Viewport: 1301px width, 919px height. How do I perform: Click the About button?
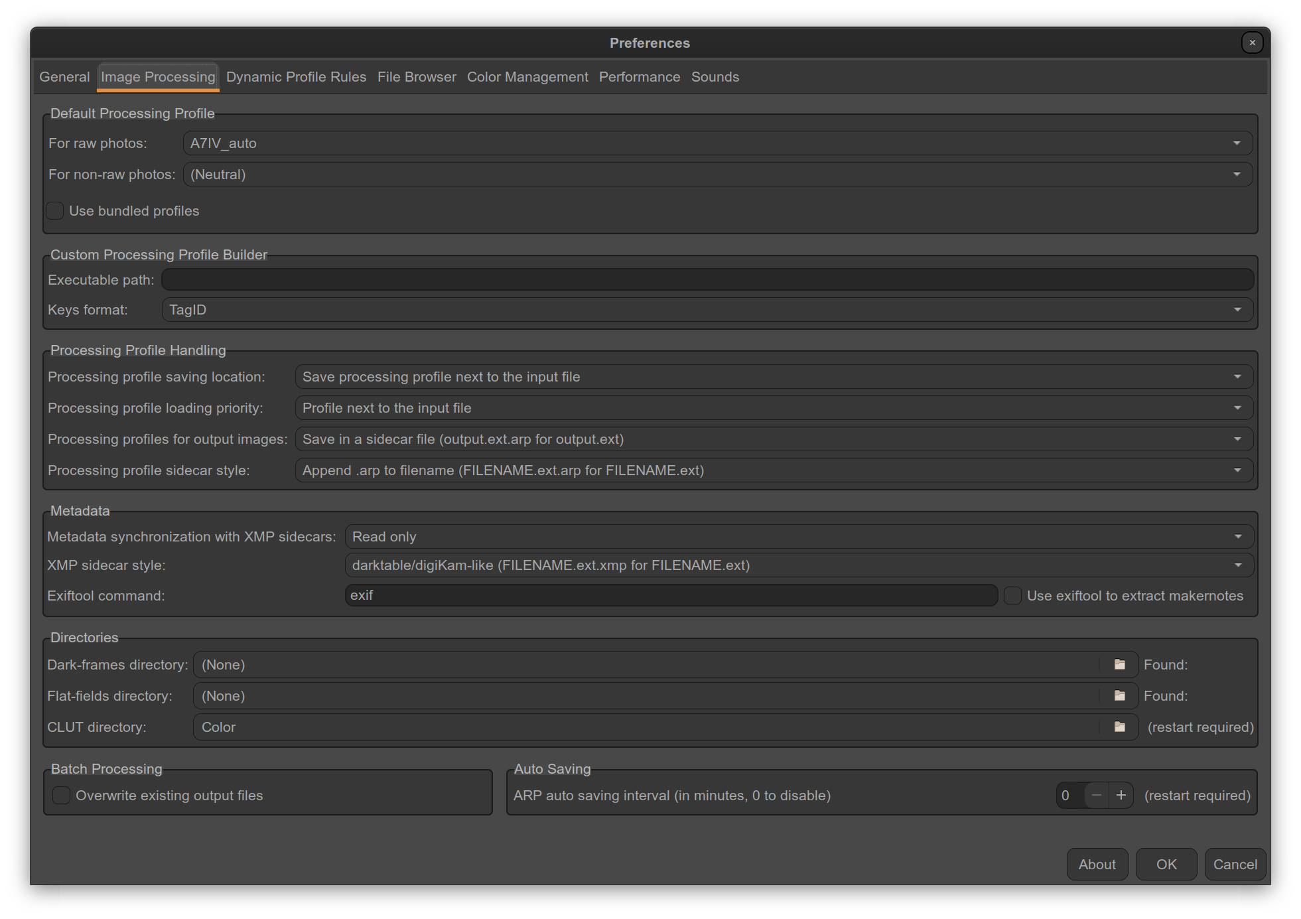pyautogui.click(x=1097, y=864)
